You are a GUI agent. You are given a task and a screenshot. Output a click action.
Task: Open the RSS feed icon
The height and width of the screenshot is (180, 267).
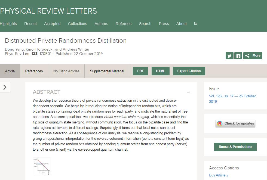pyautogui.click(x=195, y=24)
